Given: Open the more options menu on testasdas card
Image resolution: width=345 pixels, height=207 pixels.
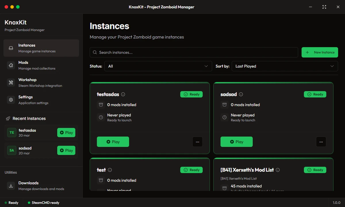Looking at the screenshot, I should [198, 142].
